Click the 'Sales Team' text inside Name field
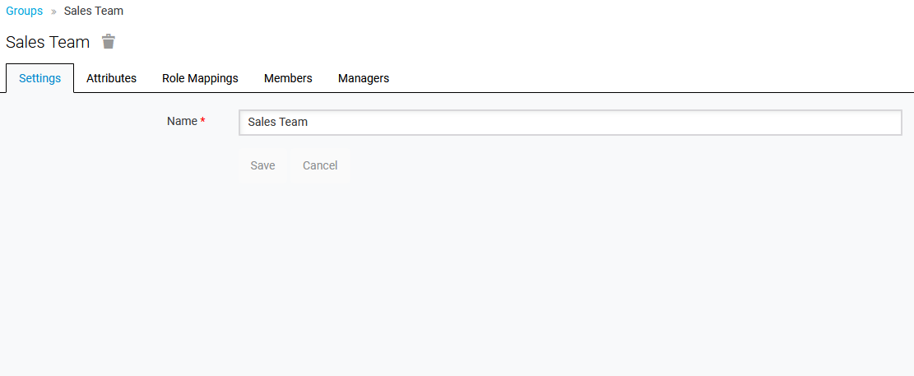The image size is (914, 376). (278, 123)
